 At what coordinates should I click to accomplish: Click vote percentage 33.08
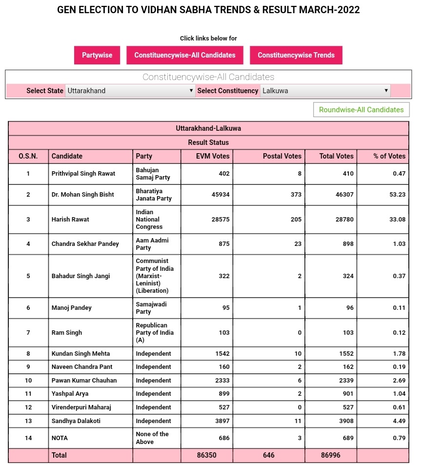pyautogui.click(x=398, y=220)
